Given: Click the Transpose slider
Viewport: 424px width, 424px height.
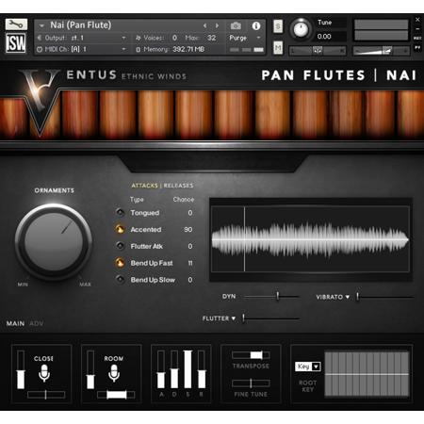Looking at the screenshot, I should [251, 355].
